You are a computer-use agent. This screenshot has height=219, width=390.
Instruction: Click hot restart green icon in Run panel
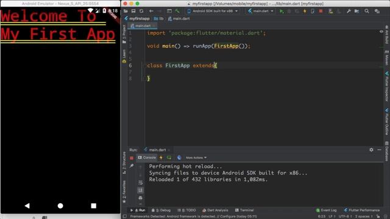click(169, 158)
